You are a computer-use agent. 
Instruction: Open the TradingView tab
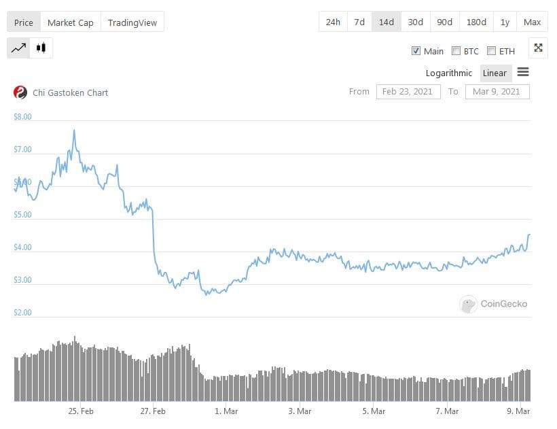tap(132, 22)
